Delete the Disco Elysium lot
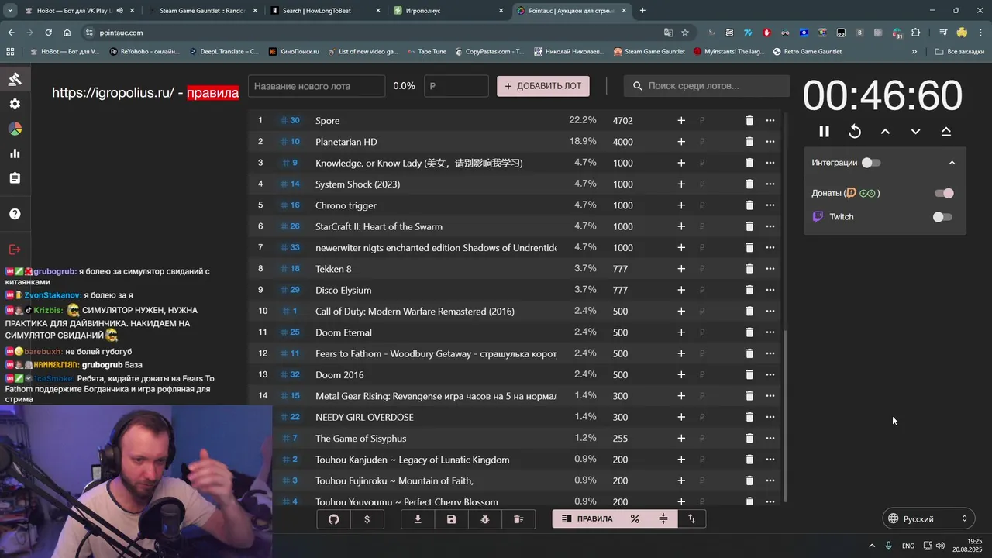This screenshot has width=992, height=558. point(749,290)
